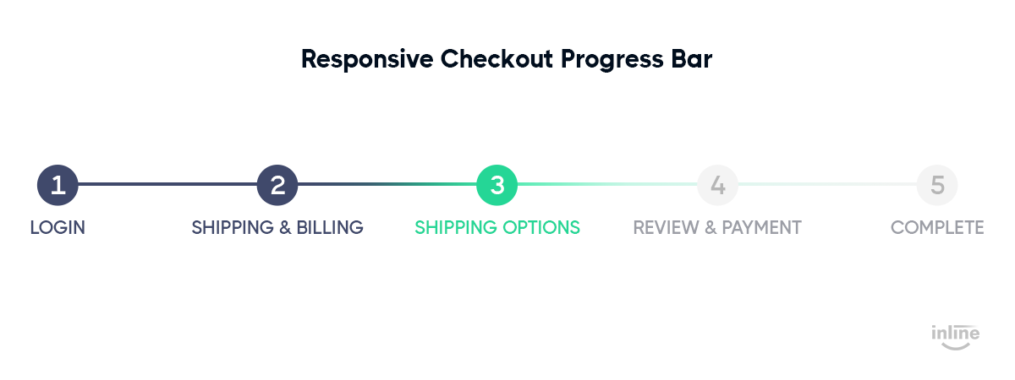Click the LOGIN step label
Viewport: 1015px width, 380px height.
pyautogui.click(x=58, y=227)
